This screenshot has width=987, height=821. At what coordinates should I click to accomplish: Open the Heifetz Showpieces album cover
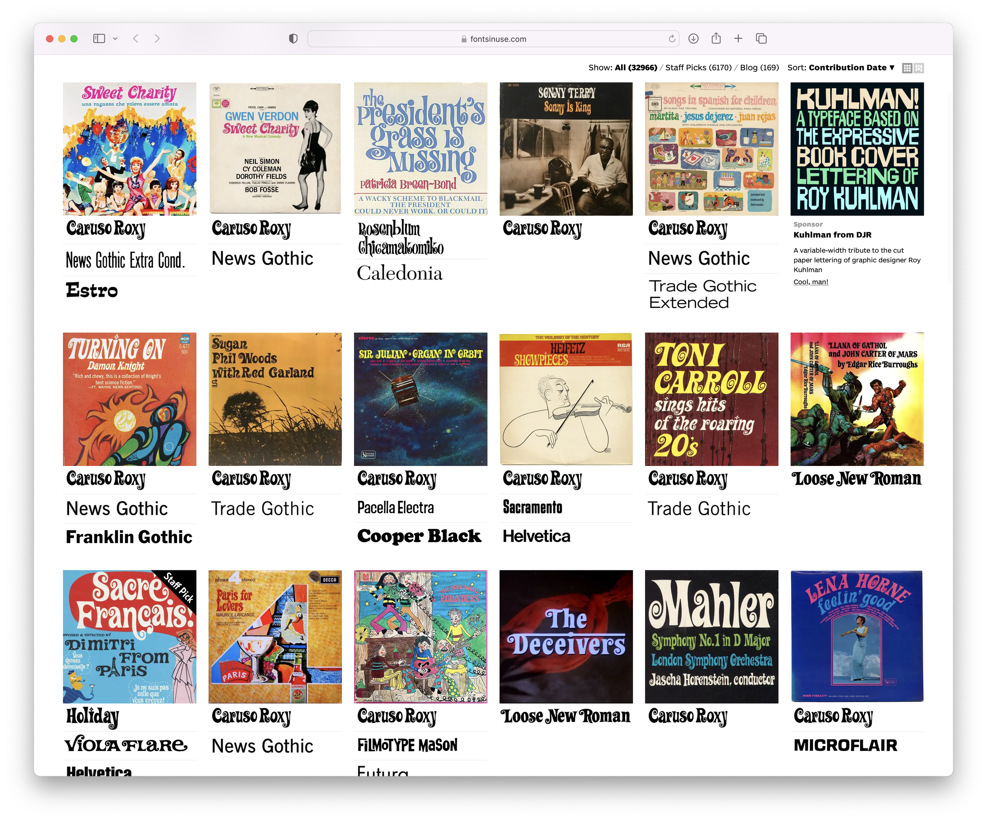[566, 399]
